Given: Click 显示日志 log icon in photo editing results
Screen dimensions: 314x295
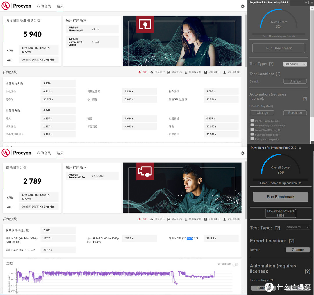Looking at the screenshot, I should pyautogui.click(x=169, y=72).
